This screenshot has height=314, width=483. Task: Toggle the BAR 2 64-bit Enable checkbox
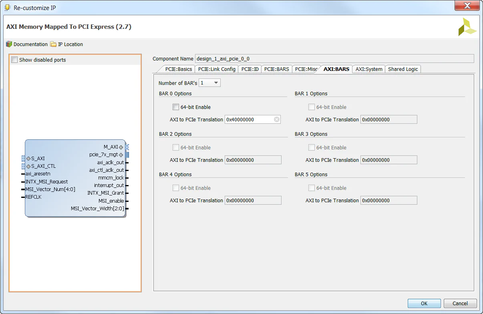[176, 147]
